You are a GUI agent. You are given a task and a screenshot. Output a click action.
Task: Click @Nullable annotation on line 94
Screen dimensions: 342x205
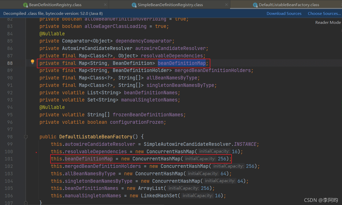pyautogui.click(x=52, y=107)
